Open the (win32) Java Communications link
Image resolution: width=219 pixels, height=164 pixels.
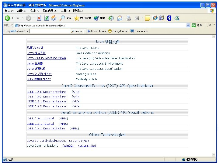[68, 145]
